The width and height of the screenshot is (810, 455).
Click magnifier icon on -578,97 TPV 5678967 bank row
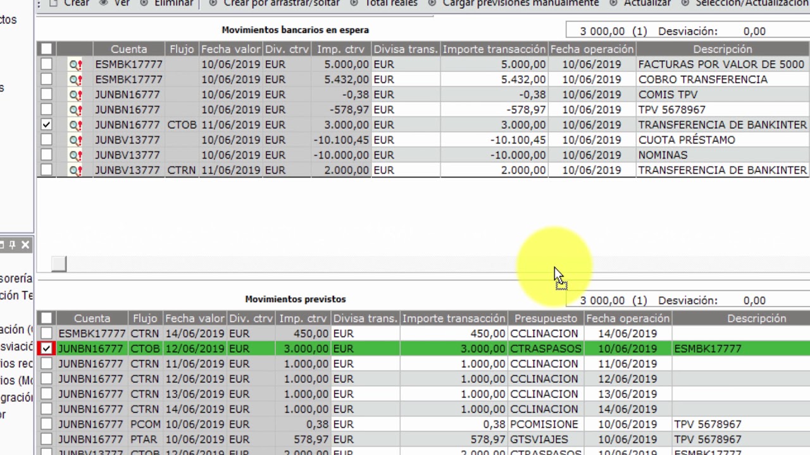point(75,110)
